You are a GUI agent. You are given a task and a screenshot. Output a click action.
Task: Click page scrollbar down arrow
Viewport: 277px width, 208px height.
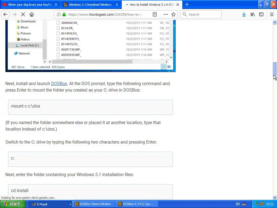(x=275, y=197)
